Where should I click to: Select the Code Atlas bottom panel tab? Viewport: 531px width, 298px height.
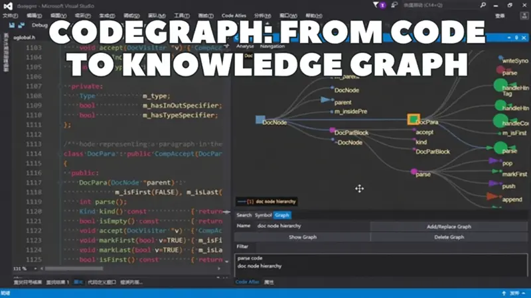(247, 282)
